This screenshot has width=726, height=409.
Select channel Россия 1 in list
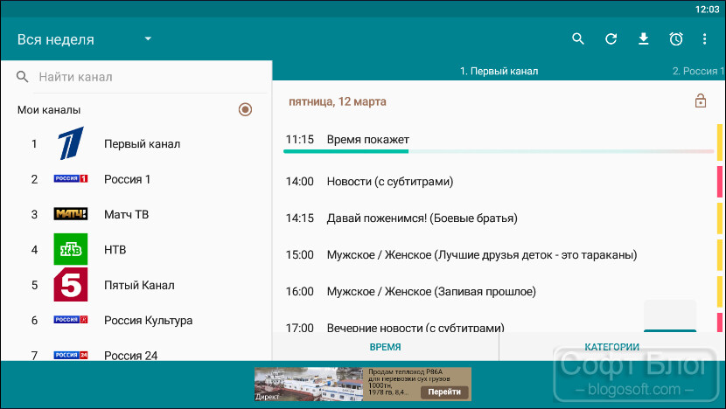(136, 179)
